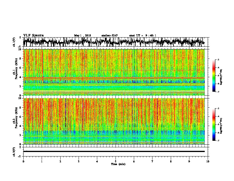
Task: Click the ch.2 colorbar log(PSD) unit label
Action: click(x=221, y=126)
